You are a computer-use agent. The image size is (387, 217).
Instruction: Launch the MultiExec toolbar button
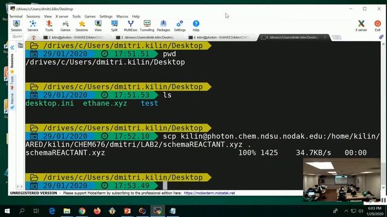tap(131, 26)
